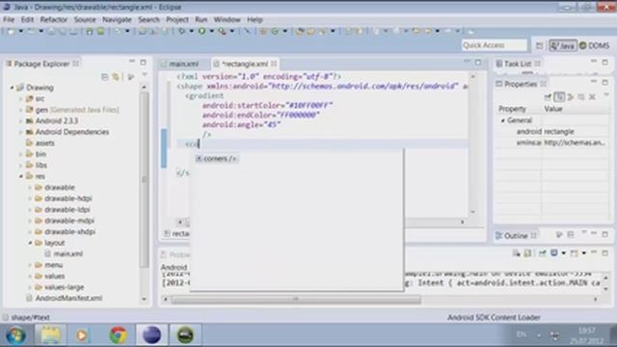Switch to the main.xml editor tab

pyautogui.click(x=184, y=64)
